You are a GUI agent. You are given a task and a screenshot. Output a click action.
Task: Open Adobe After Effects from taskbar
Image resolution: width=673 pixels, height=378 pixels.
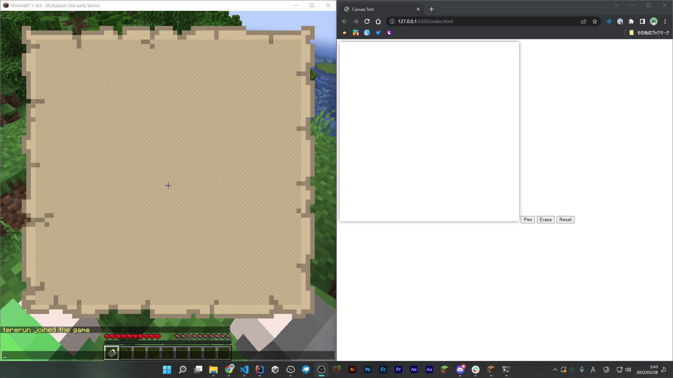point(414,370)
